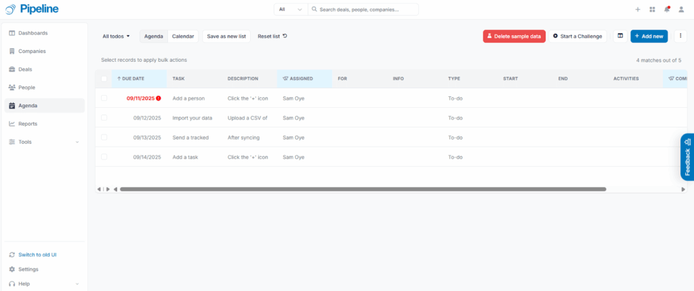Click the table's horizontal scrollbar
This screenshot has width=694, height=291.
click(x=363, y=189)
